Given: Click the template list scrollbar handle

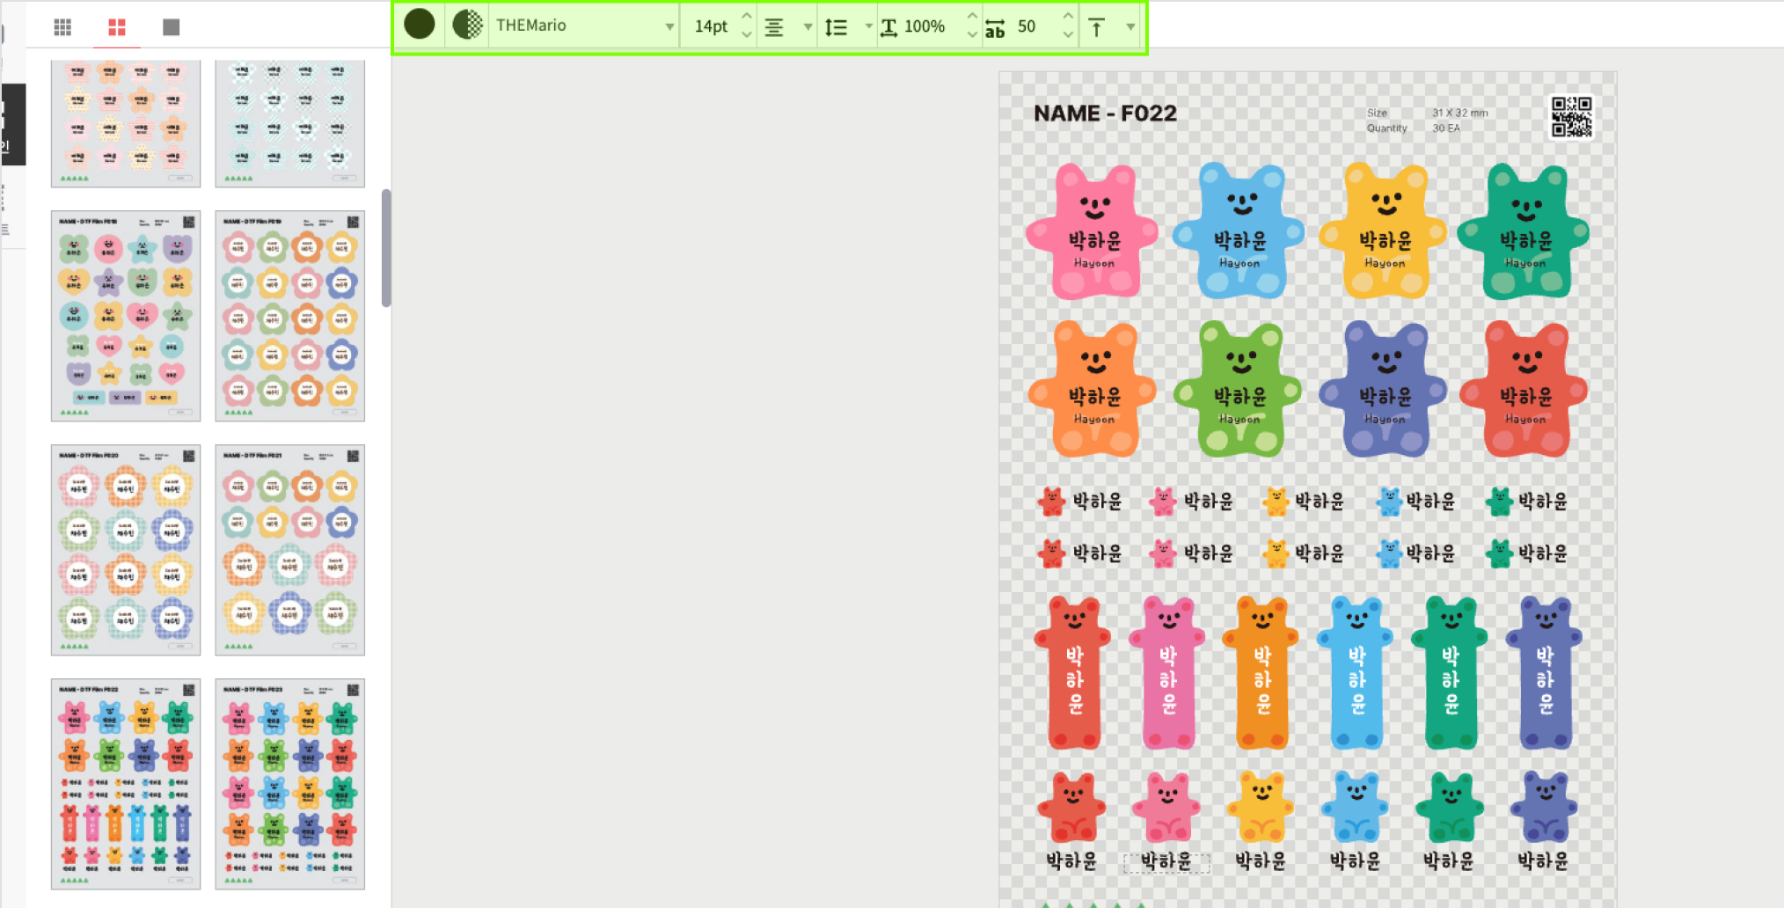Looking at the screenshot, I should [386, 248].
